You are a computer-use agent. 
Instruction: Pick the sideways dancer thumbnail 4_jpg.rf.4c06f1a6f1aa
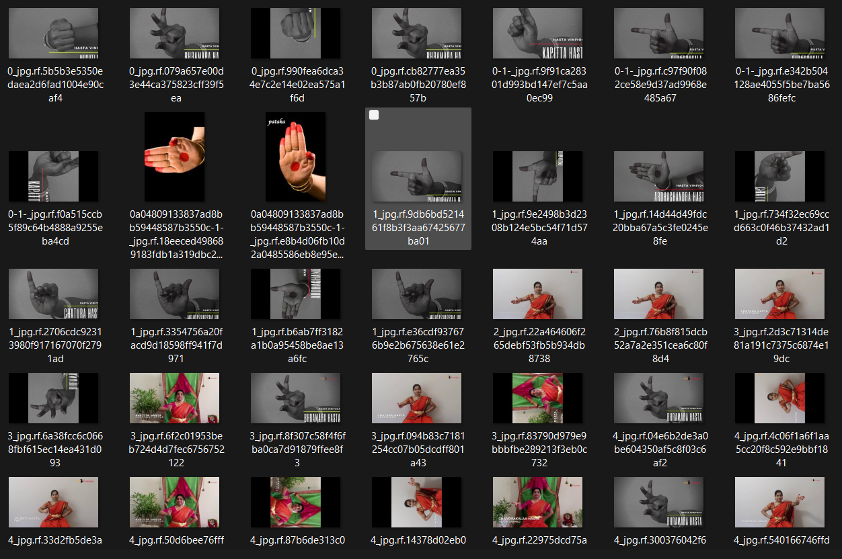[x=779, y=398]
